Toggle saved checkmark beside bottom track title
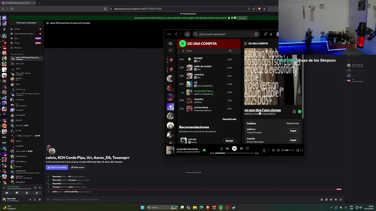The width and height of the screenshot is (376, 211). pyautogui.click(x=204, y=150)
